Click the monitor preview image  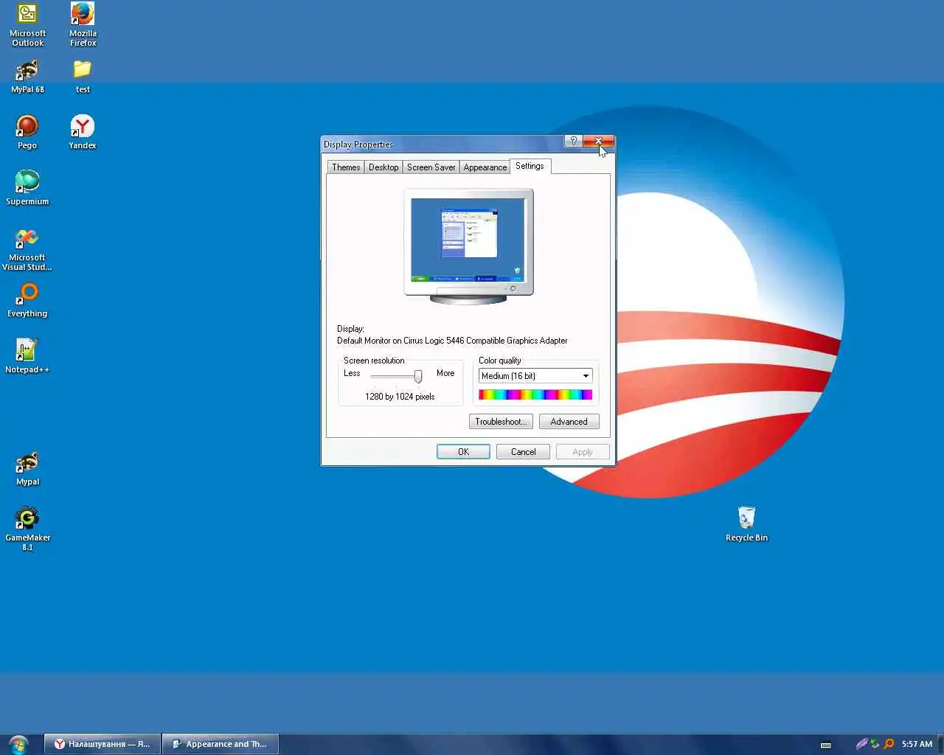[468, 246]
